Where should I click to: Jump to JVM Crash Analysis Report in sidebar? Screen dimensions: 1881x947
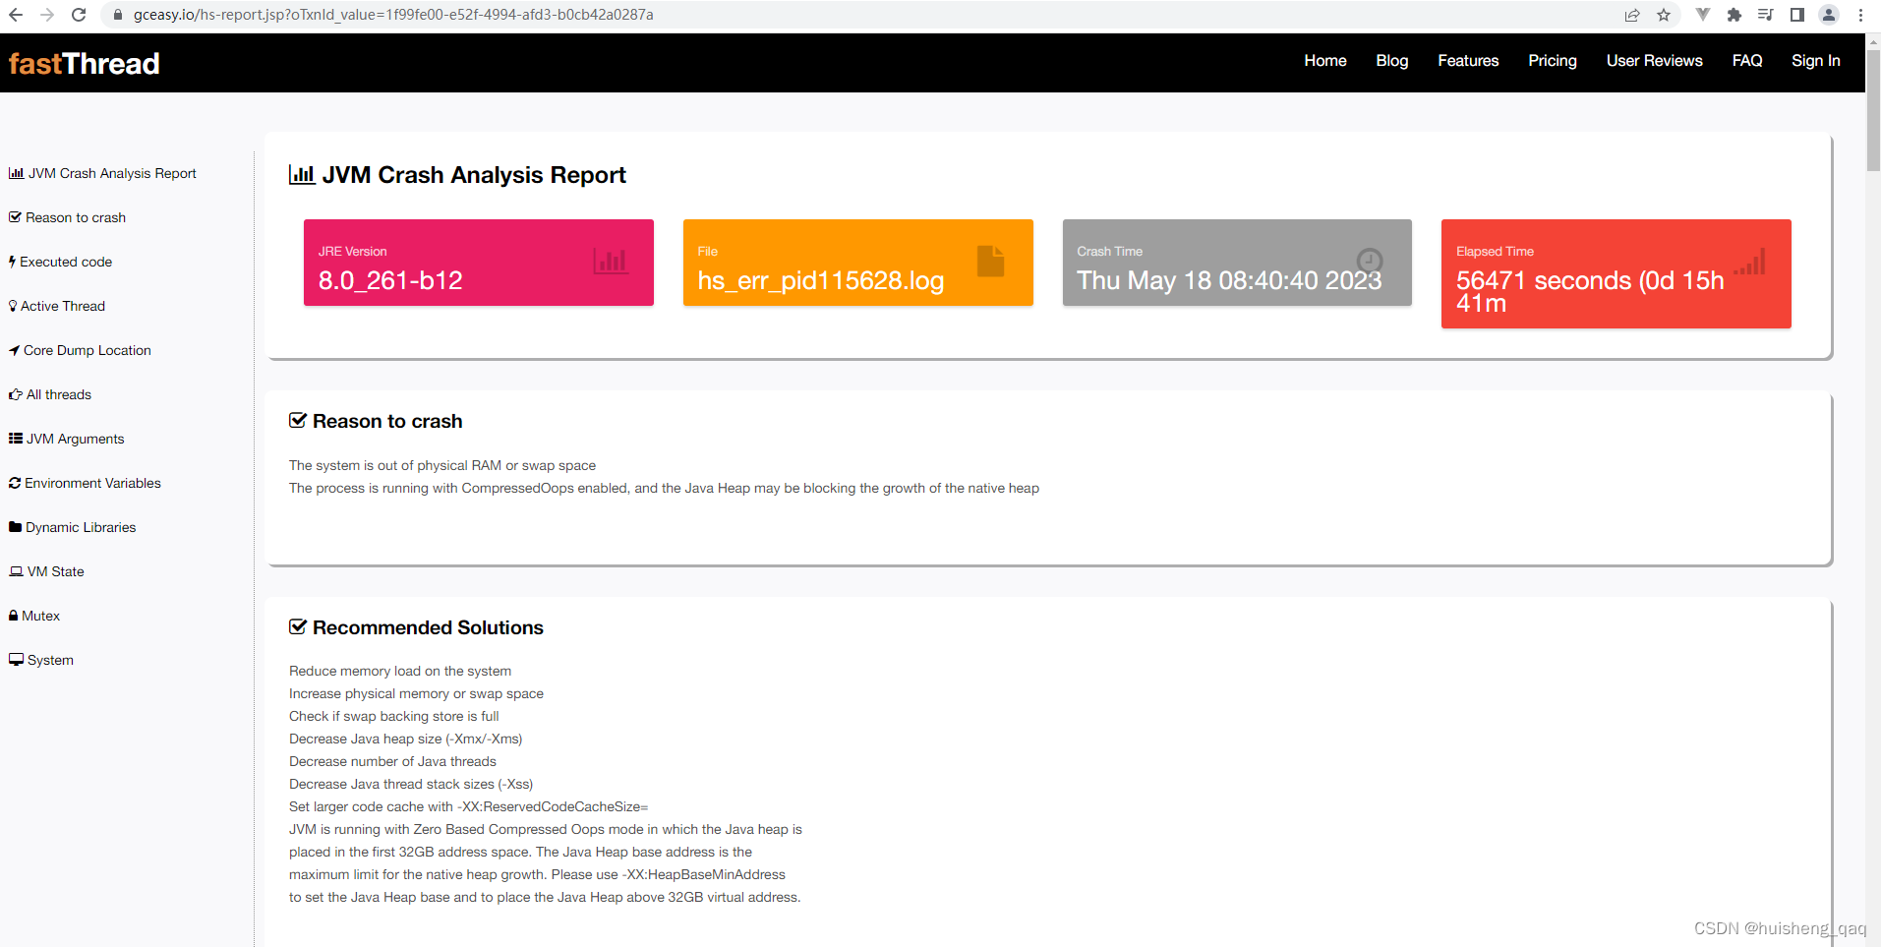(x=102, y=173)
